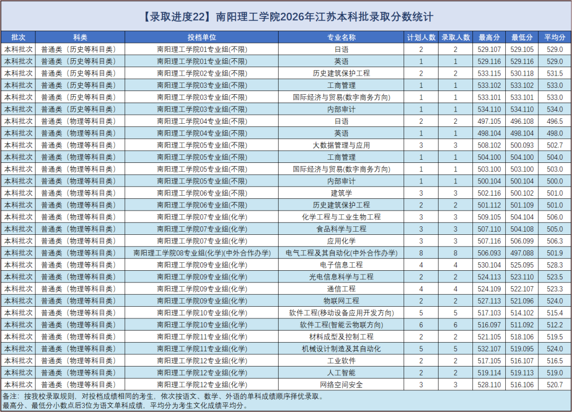The image size is (572, 412).
Task: Select the average score 528.3
Action: pyautogui.click(x=555, y=265)
